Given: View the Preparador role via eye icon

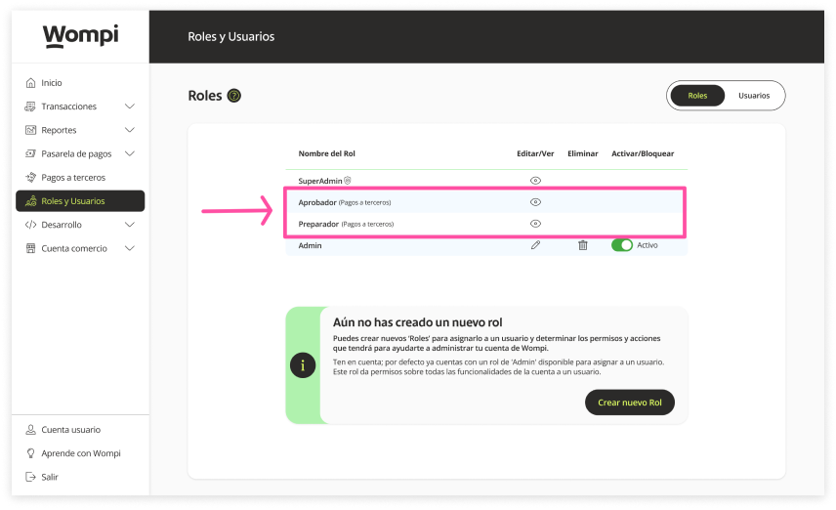Looking at the screenshot, I should coord(535,224).
